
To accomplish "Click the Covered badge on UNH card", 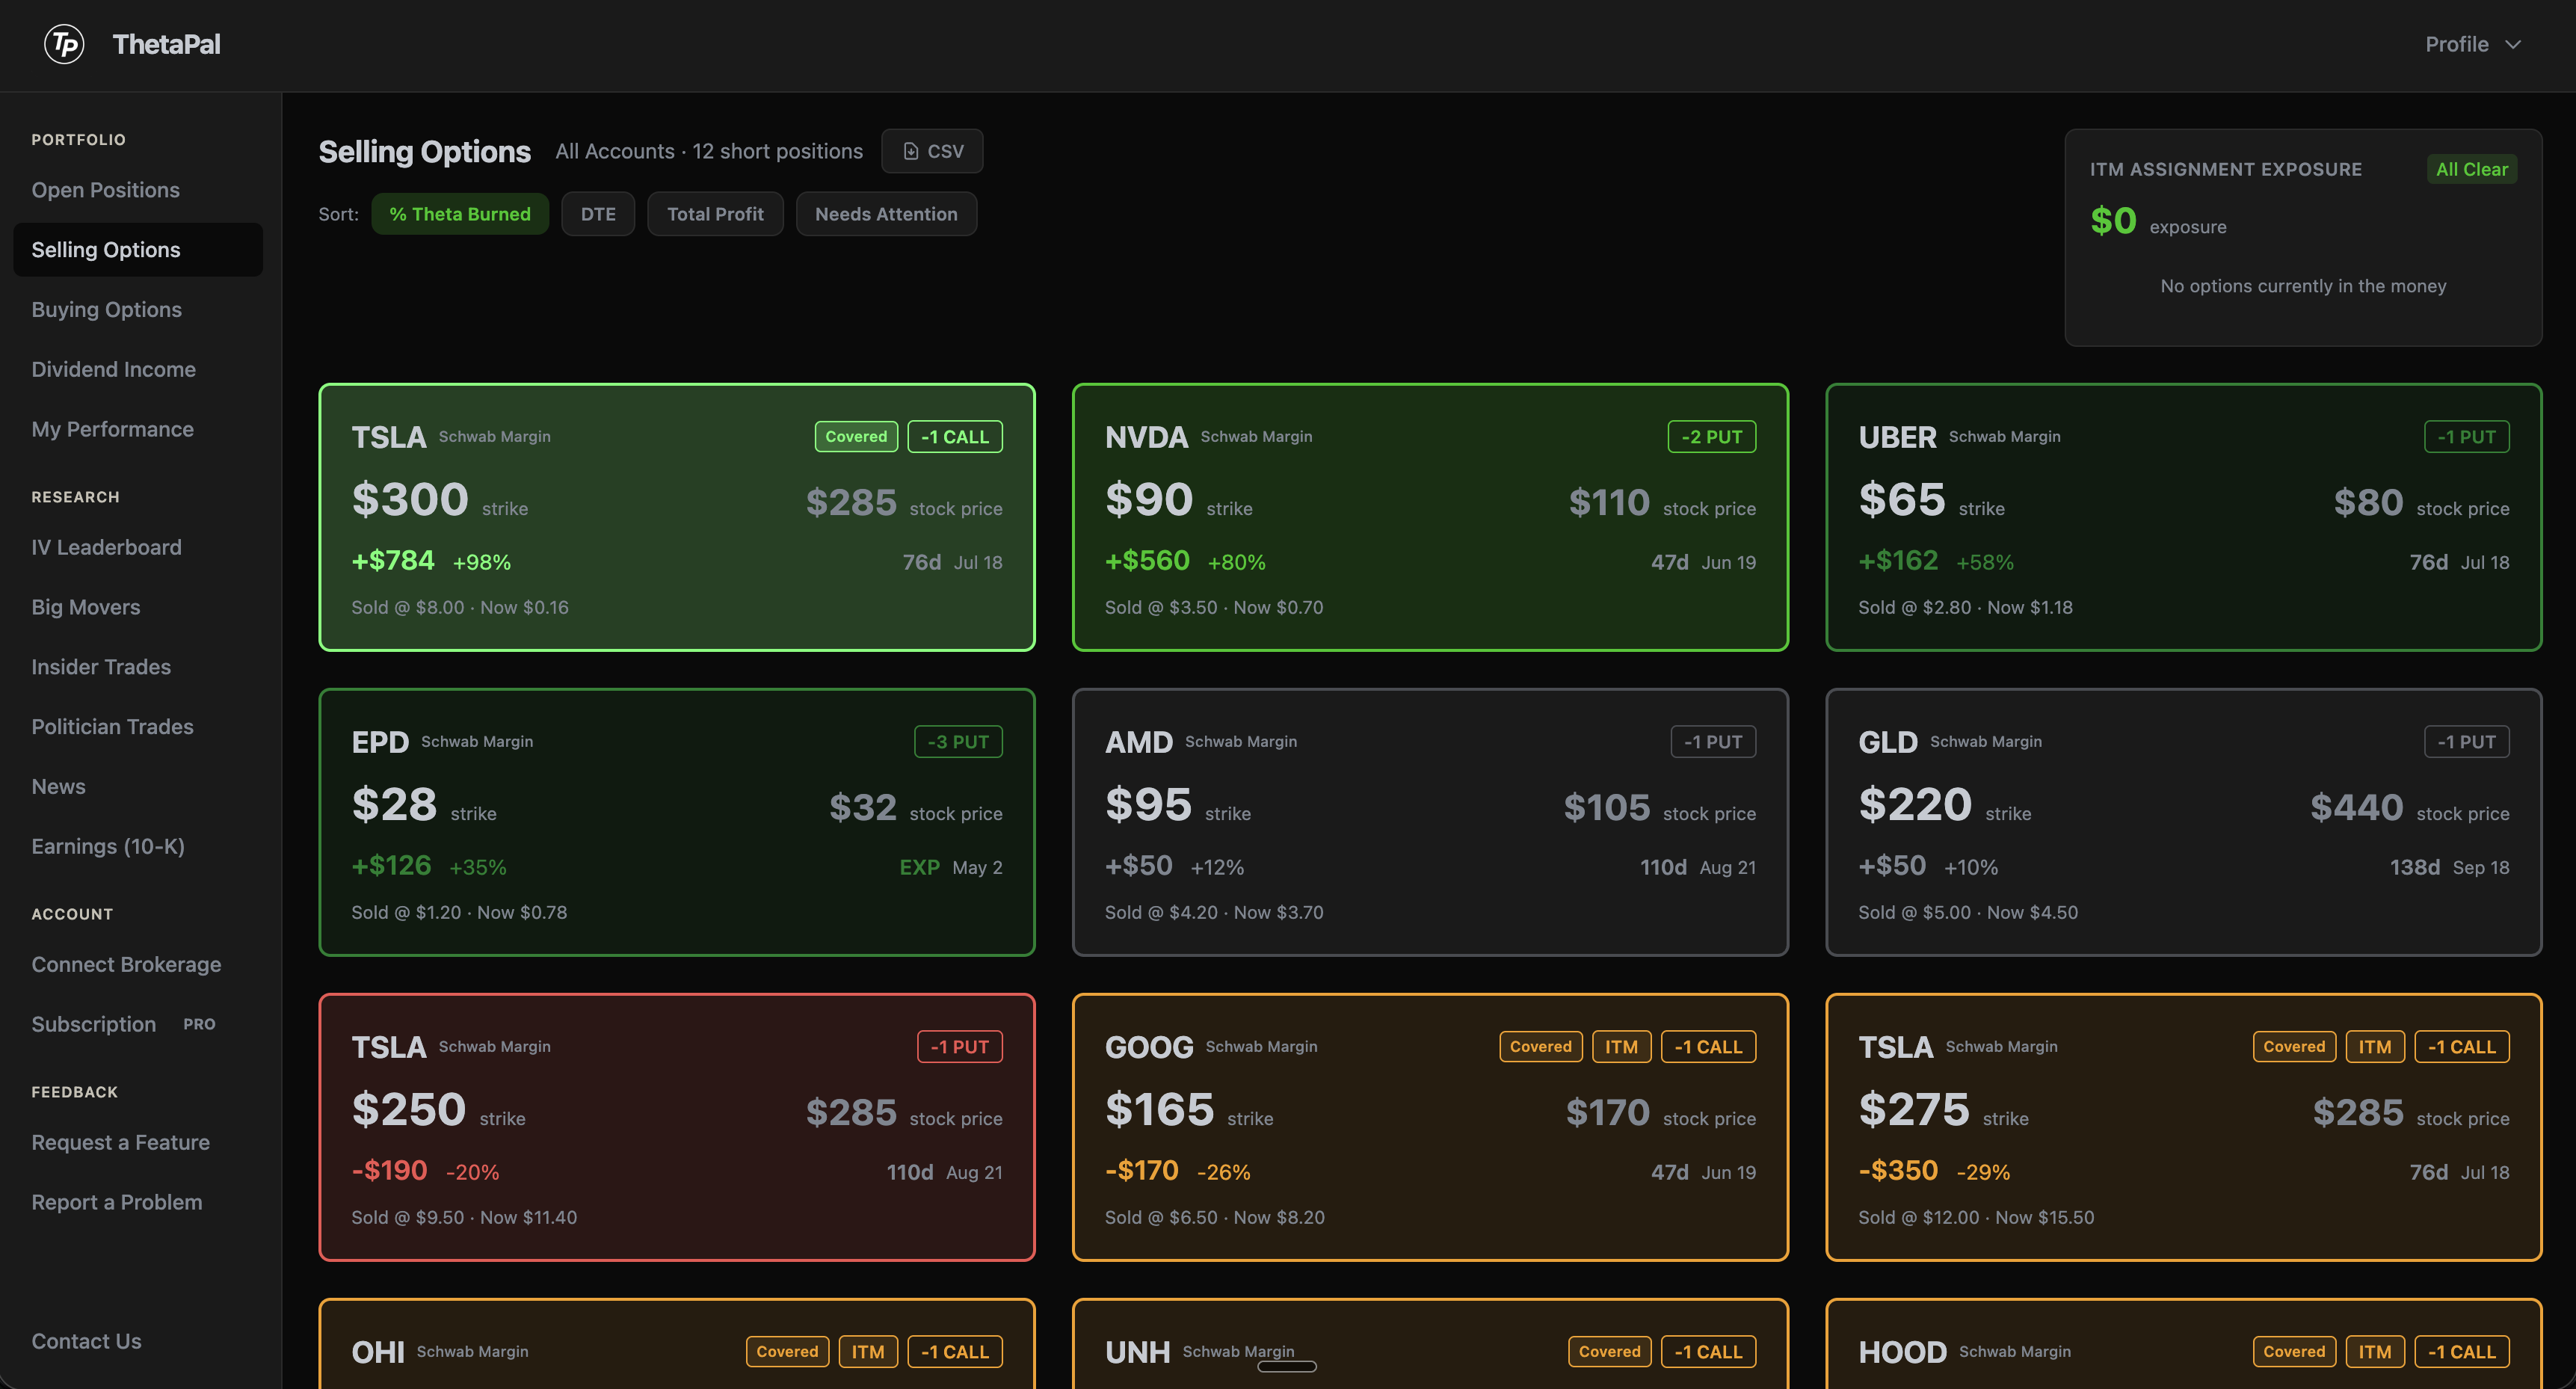I will click(x=1610, y=1352).
